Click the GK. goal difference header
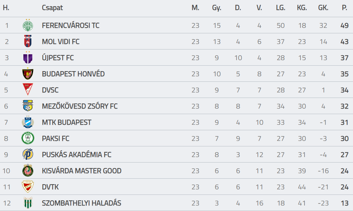Screen dimensions: 353x211 coord(323,8)
